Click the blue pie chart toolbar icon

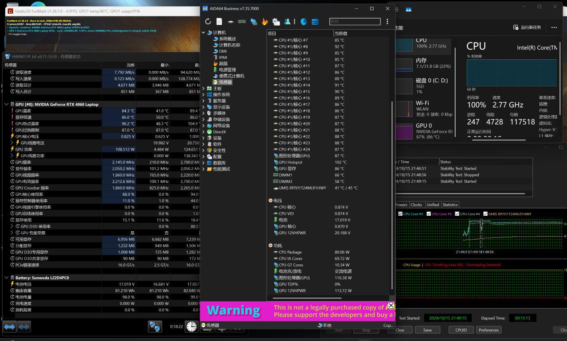303,22
